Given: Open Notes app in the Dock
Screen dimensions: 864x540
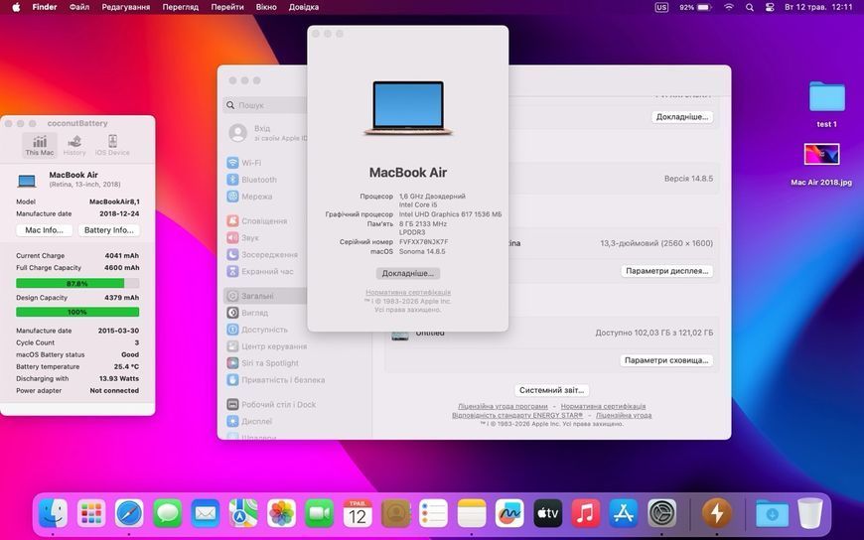Looking at the screenshot, I should 472,513.
